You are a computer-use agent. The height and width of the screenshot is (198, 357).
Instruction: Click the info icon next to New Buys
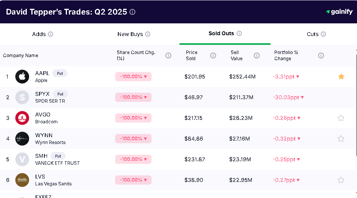[x=148, y=34]
